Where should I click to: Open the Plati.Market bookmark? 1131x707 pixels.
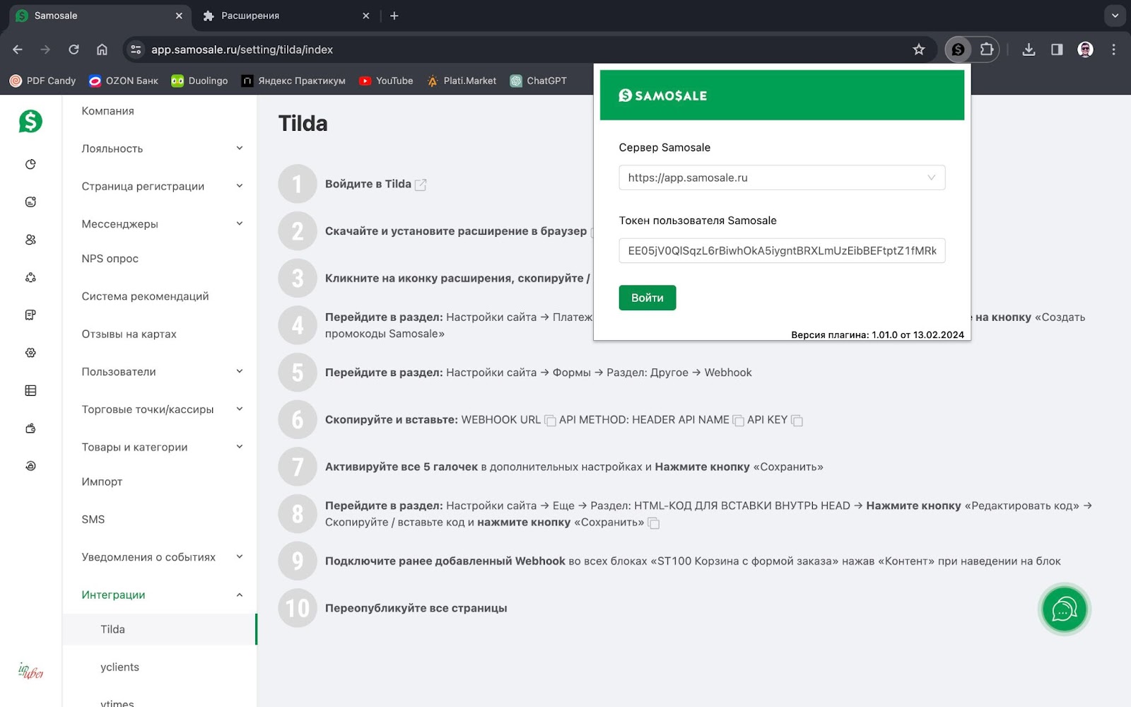point(461,81)
